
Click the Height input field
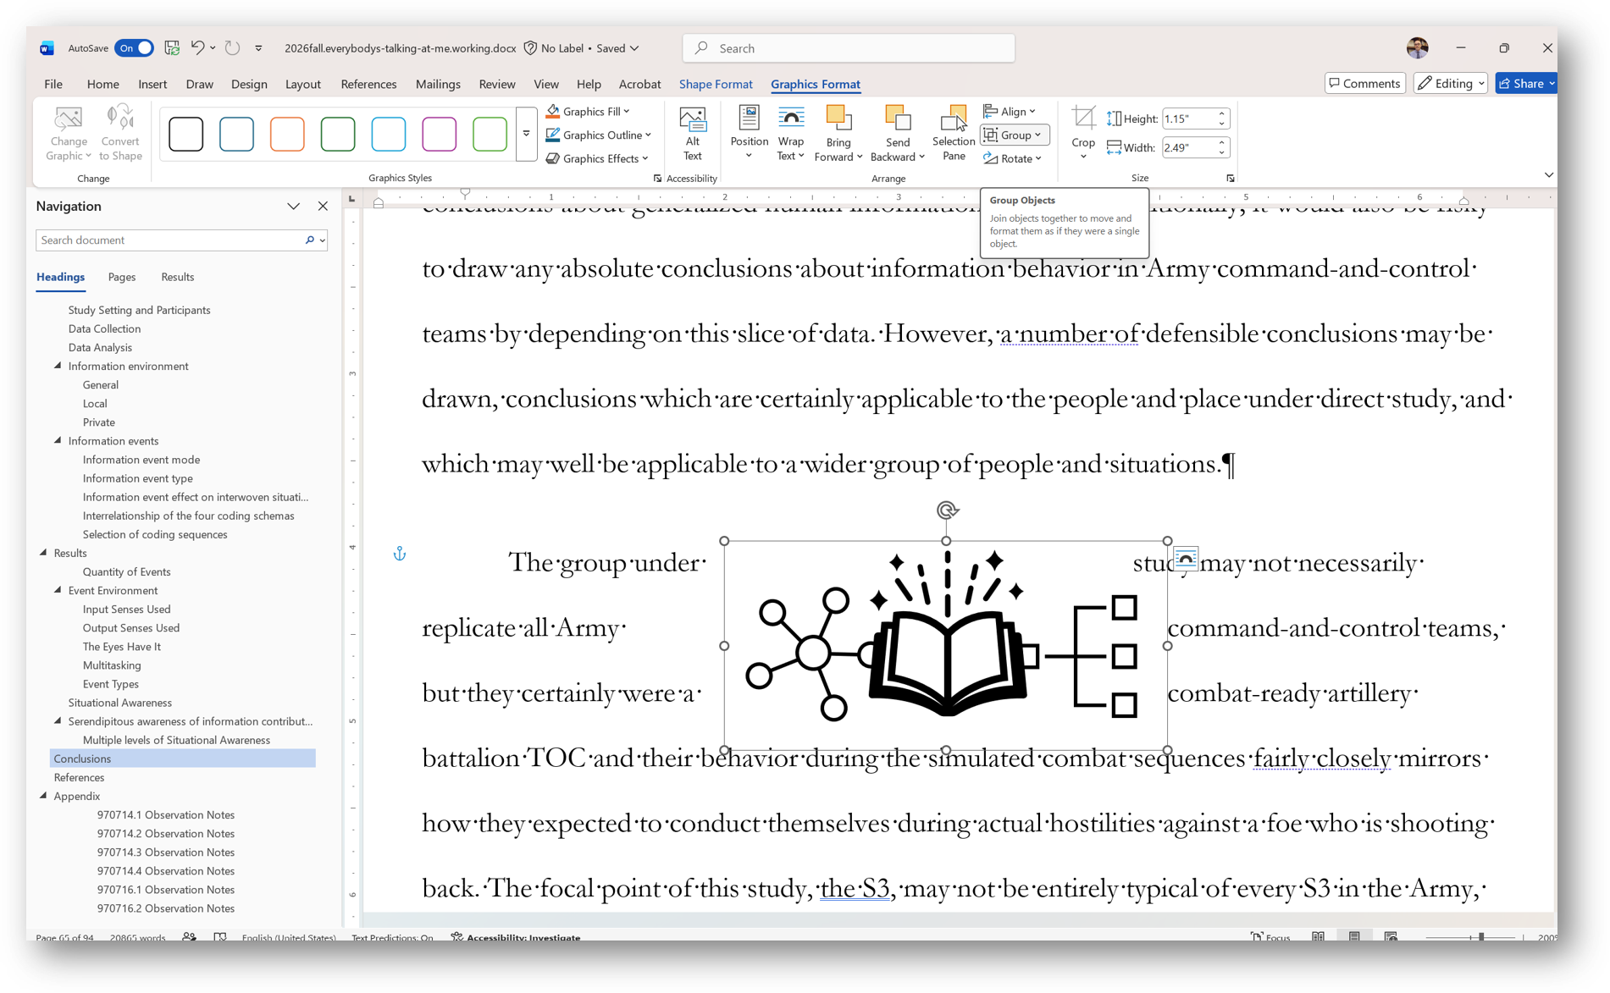coord(1188,119)
